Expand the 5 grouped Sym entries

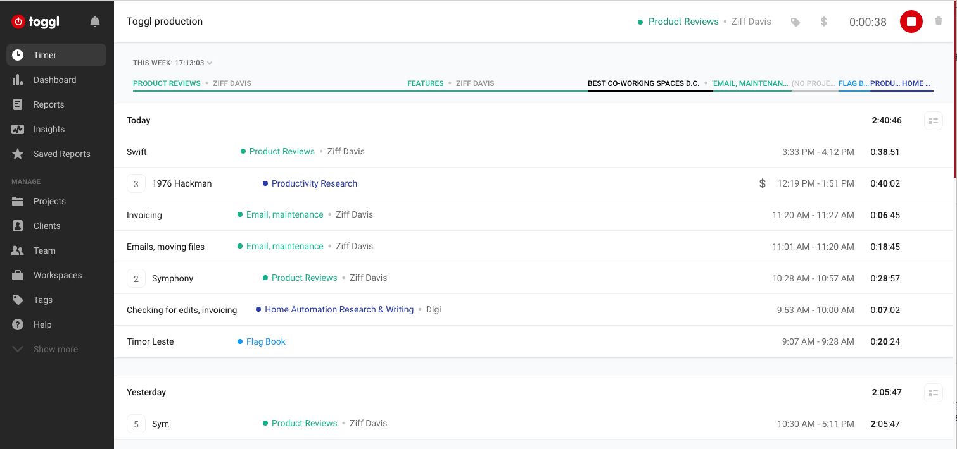(x=136, y=424)
